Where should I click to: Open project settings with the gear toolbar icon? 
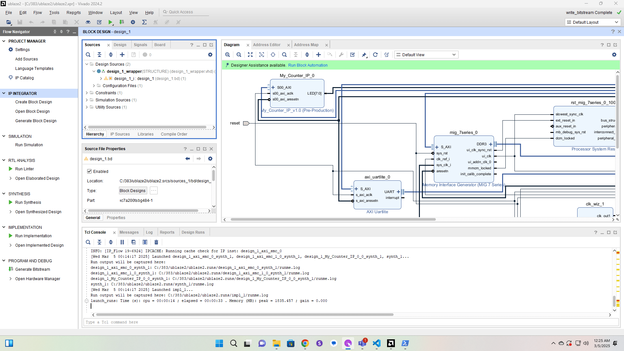click(x=133, y=22)
